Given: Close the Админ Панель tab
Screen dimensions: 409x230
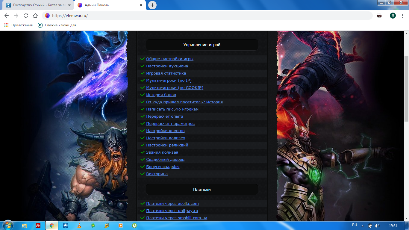Looking at the screenshot, I should (141, 5).
